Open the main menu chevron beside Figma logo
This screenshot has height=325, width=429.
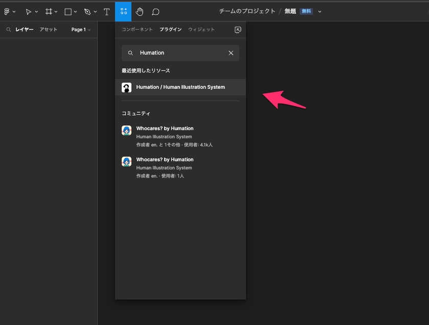[x=14, y=12]
